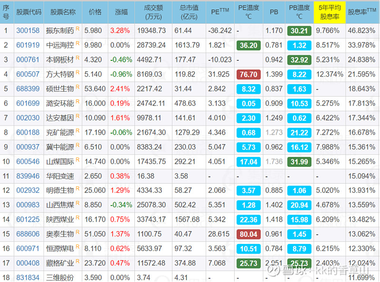Click 股票代码 column header
This screenshot has width=380, height=282.
(29, 12)
